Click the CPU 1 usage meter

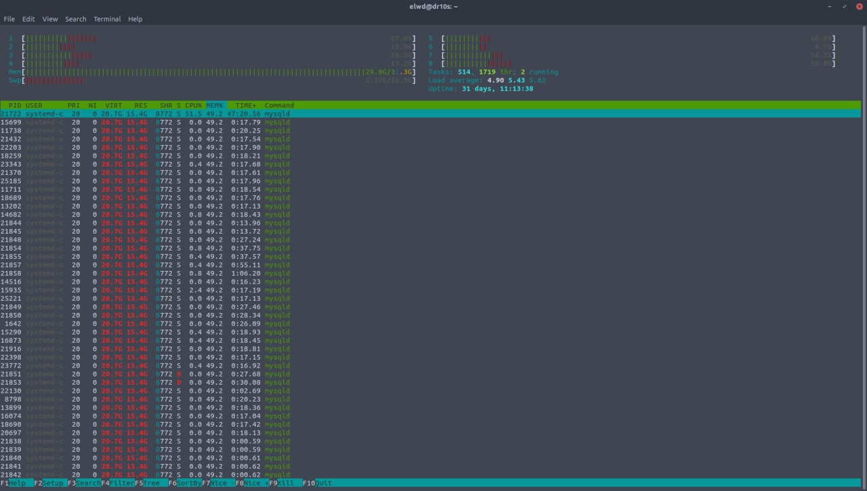click(x=211, y=39)
